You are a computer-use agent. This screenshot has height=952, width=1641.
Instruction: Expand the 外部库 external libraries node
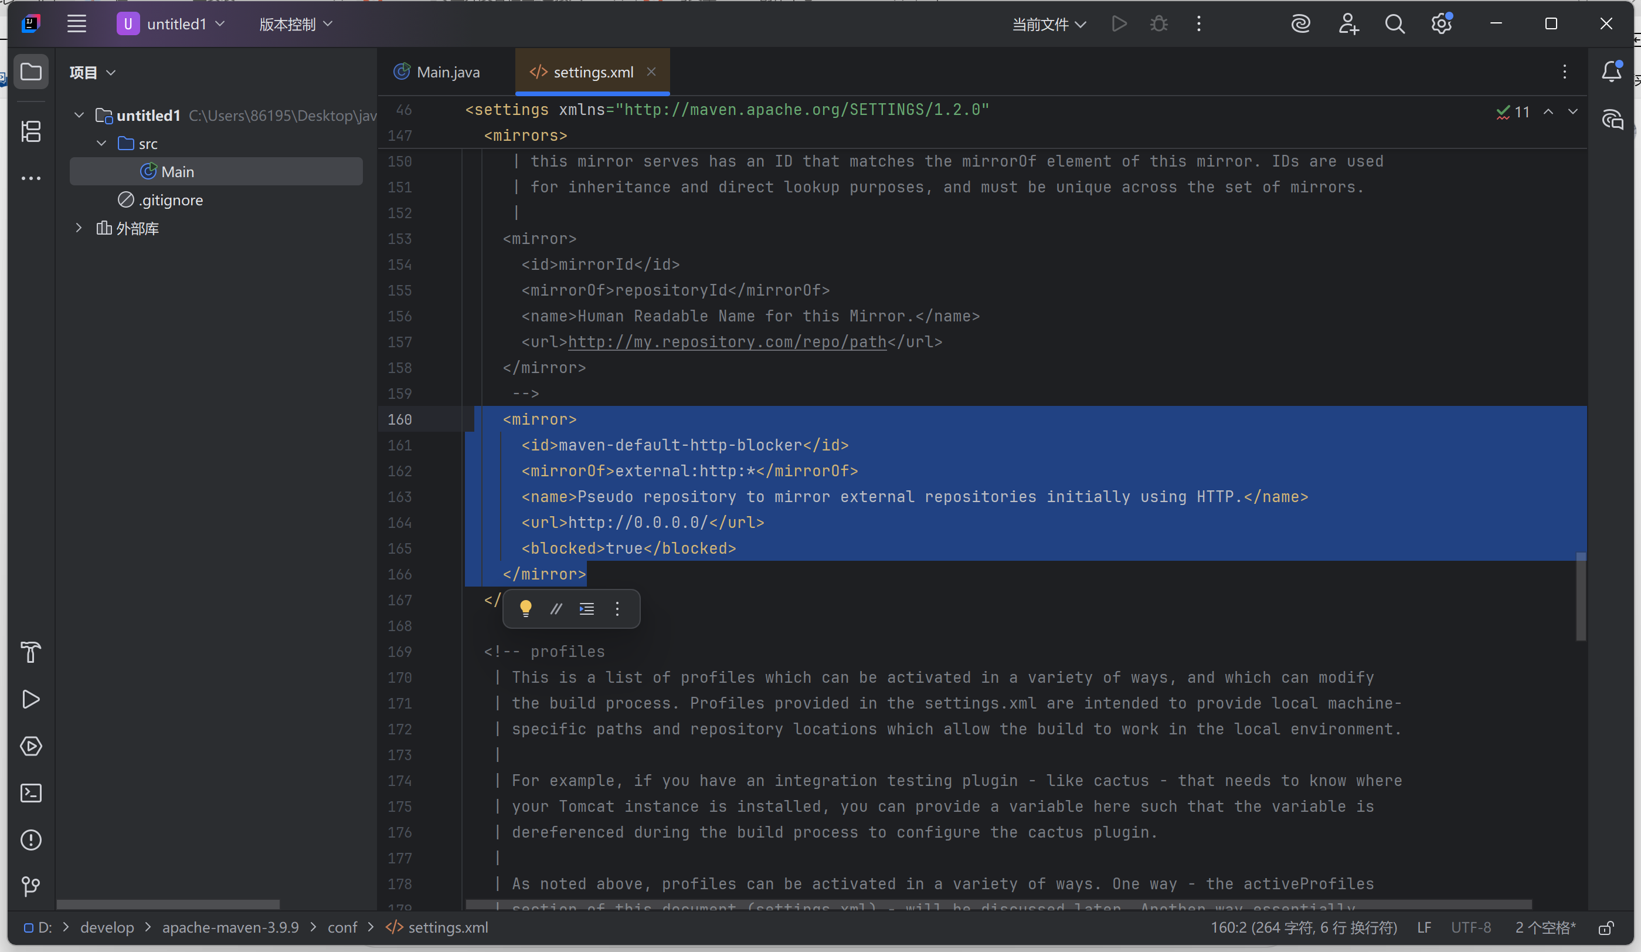pos(79,228)
